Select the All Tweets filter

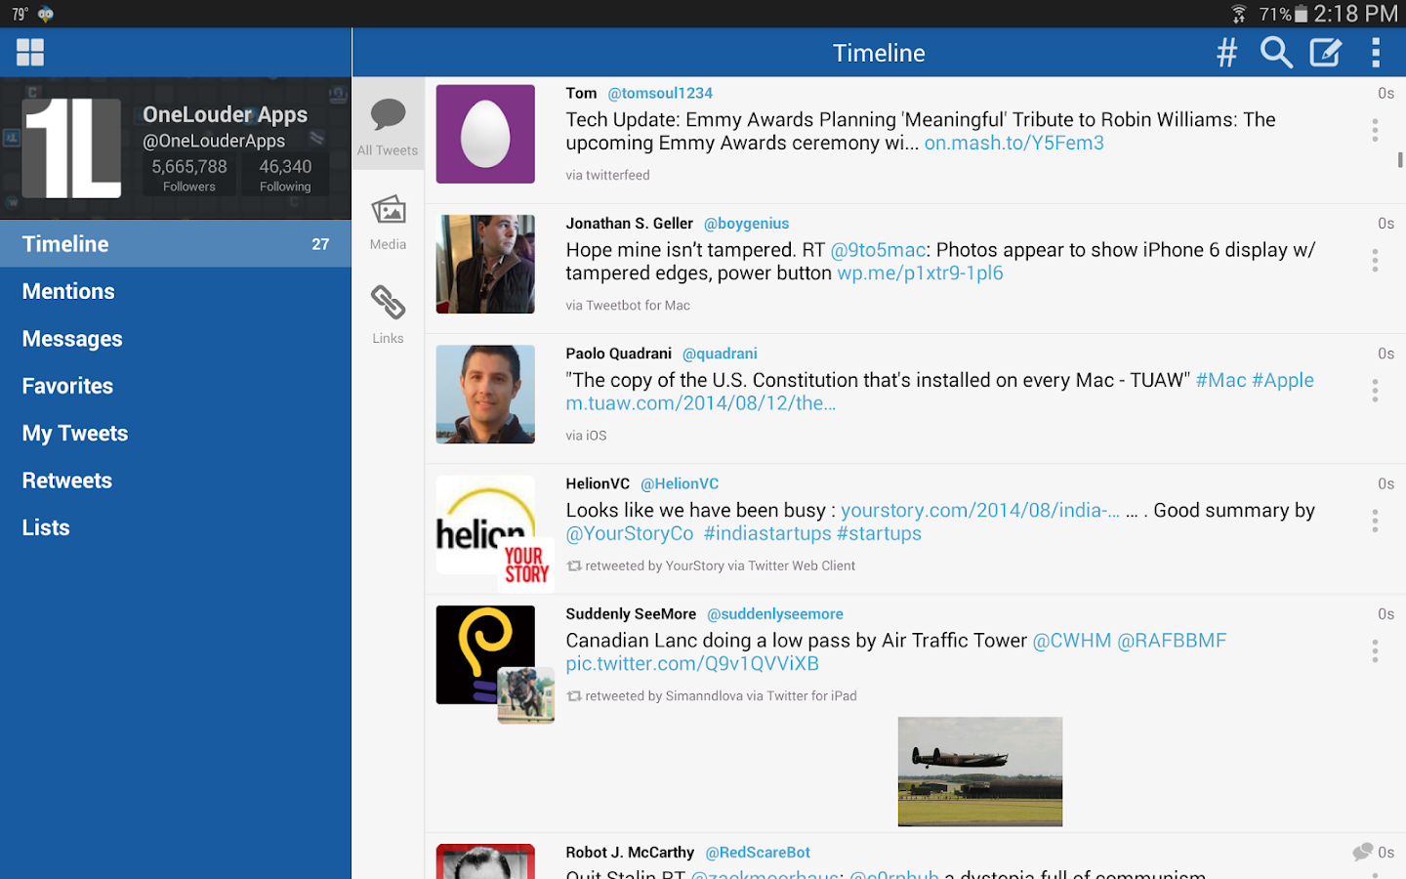pos(388,126)
